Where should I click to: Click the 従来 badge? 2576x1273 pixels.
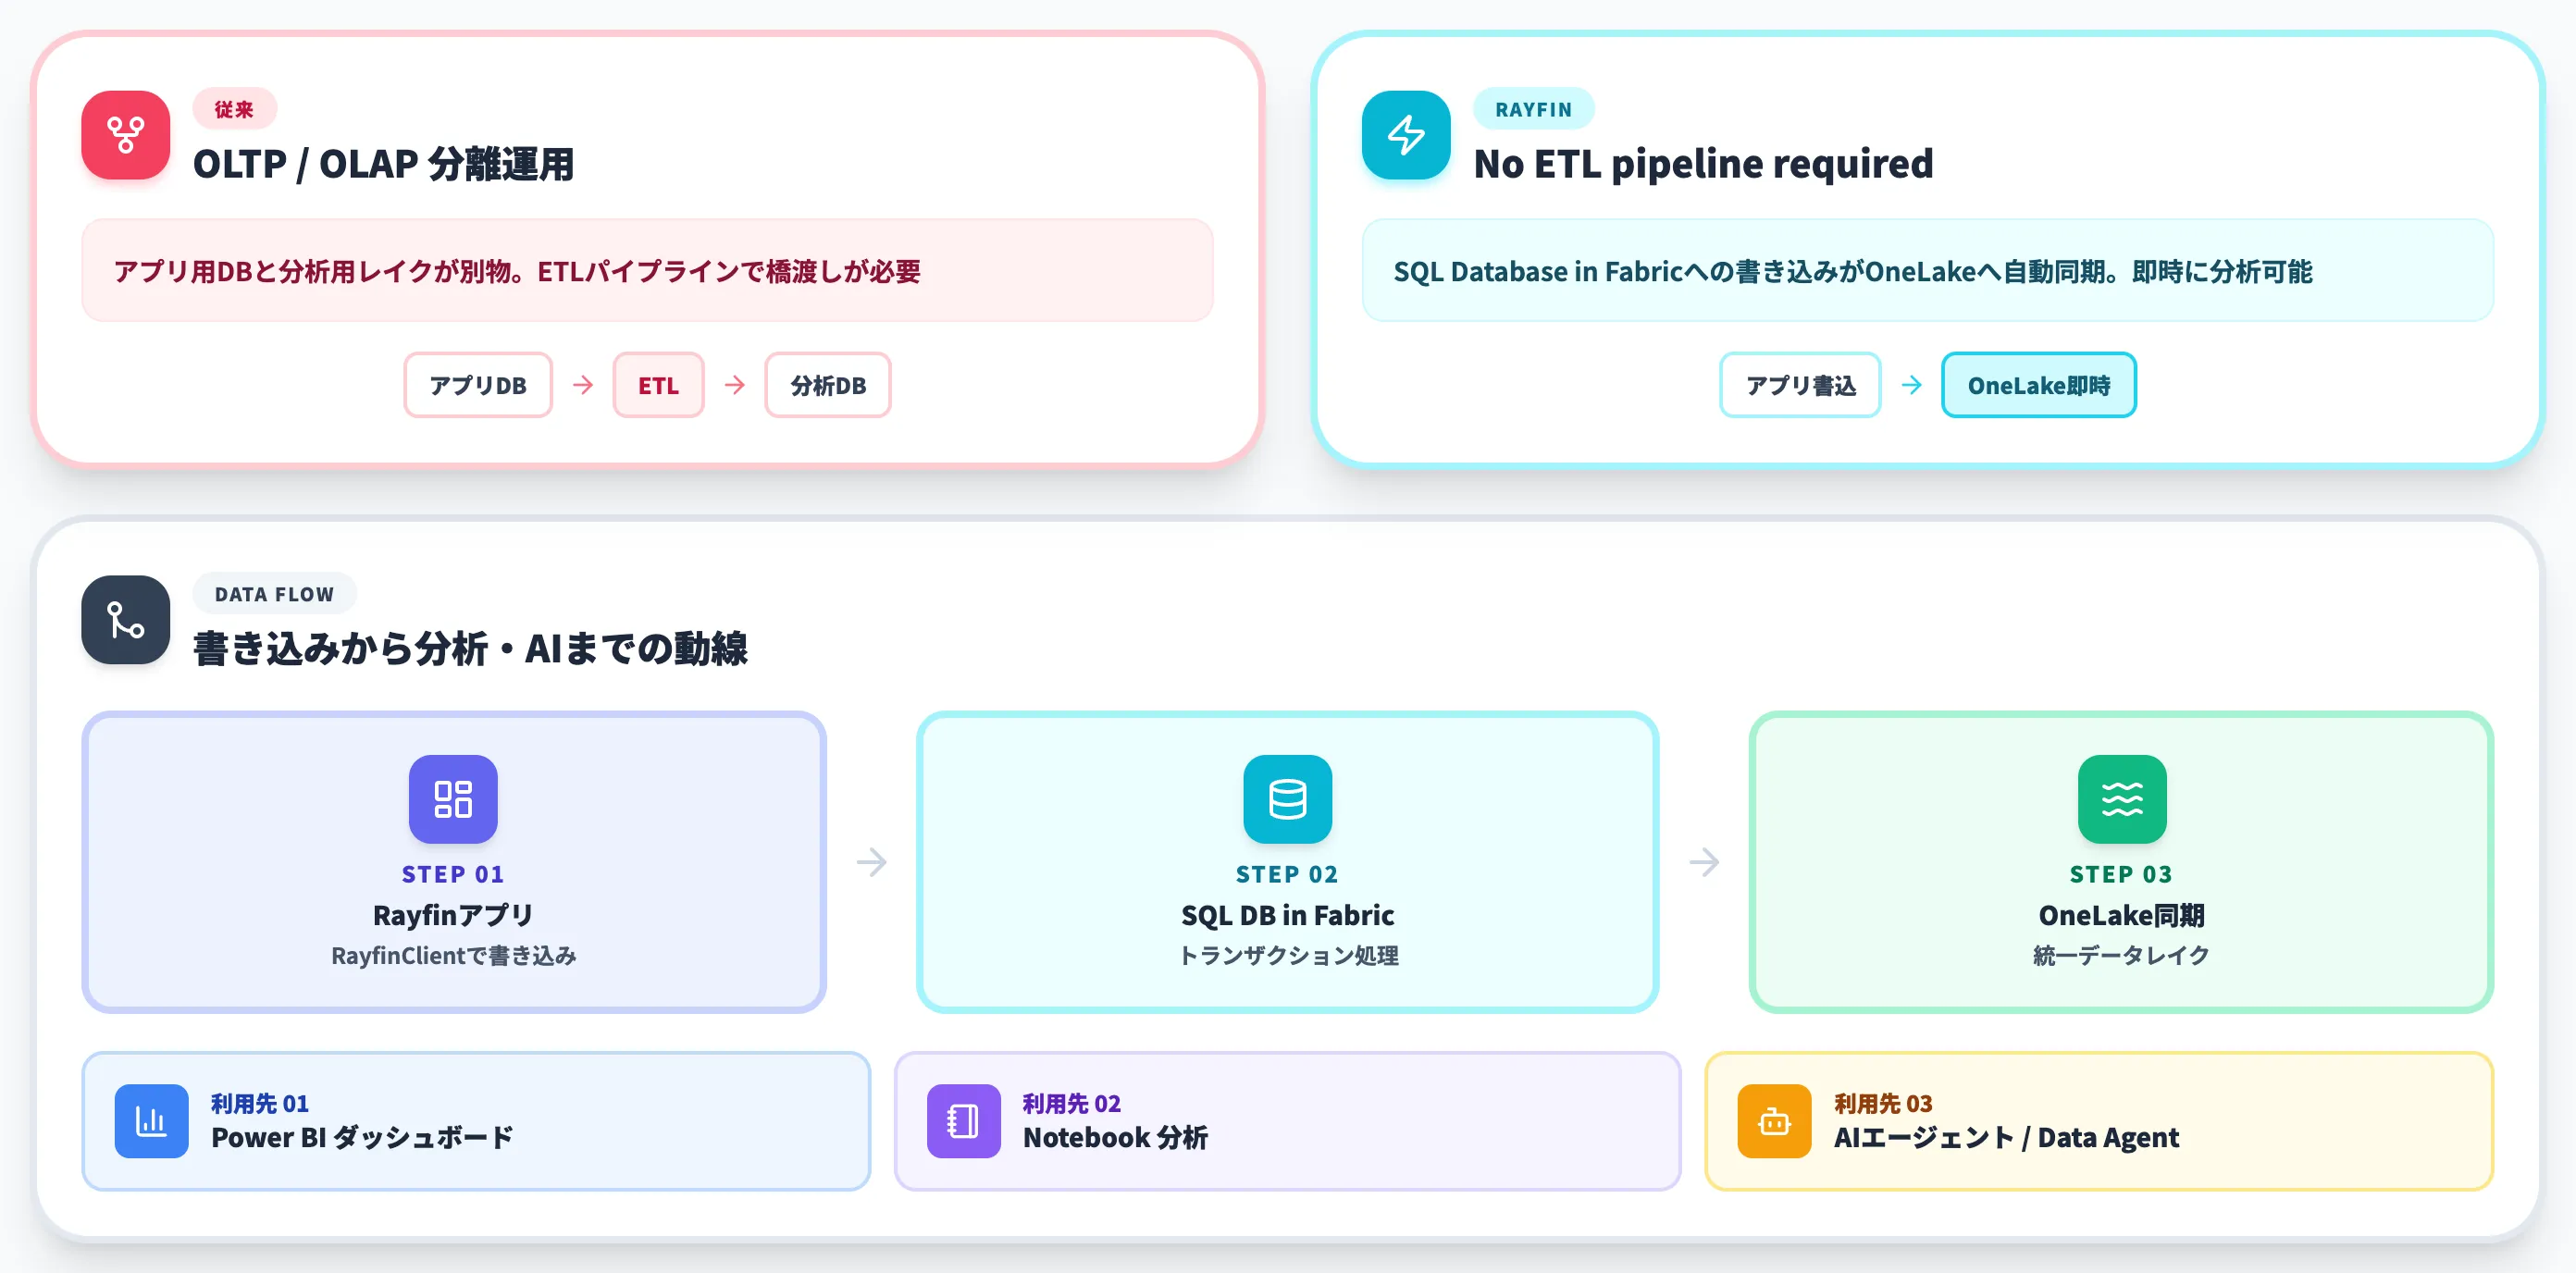click(234, 109)
